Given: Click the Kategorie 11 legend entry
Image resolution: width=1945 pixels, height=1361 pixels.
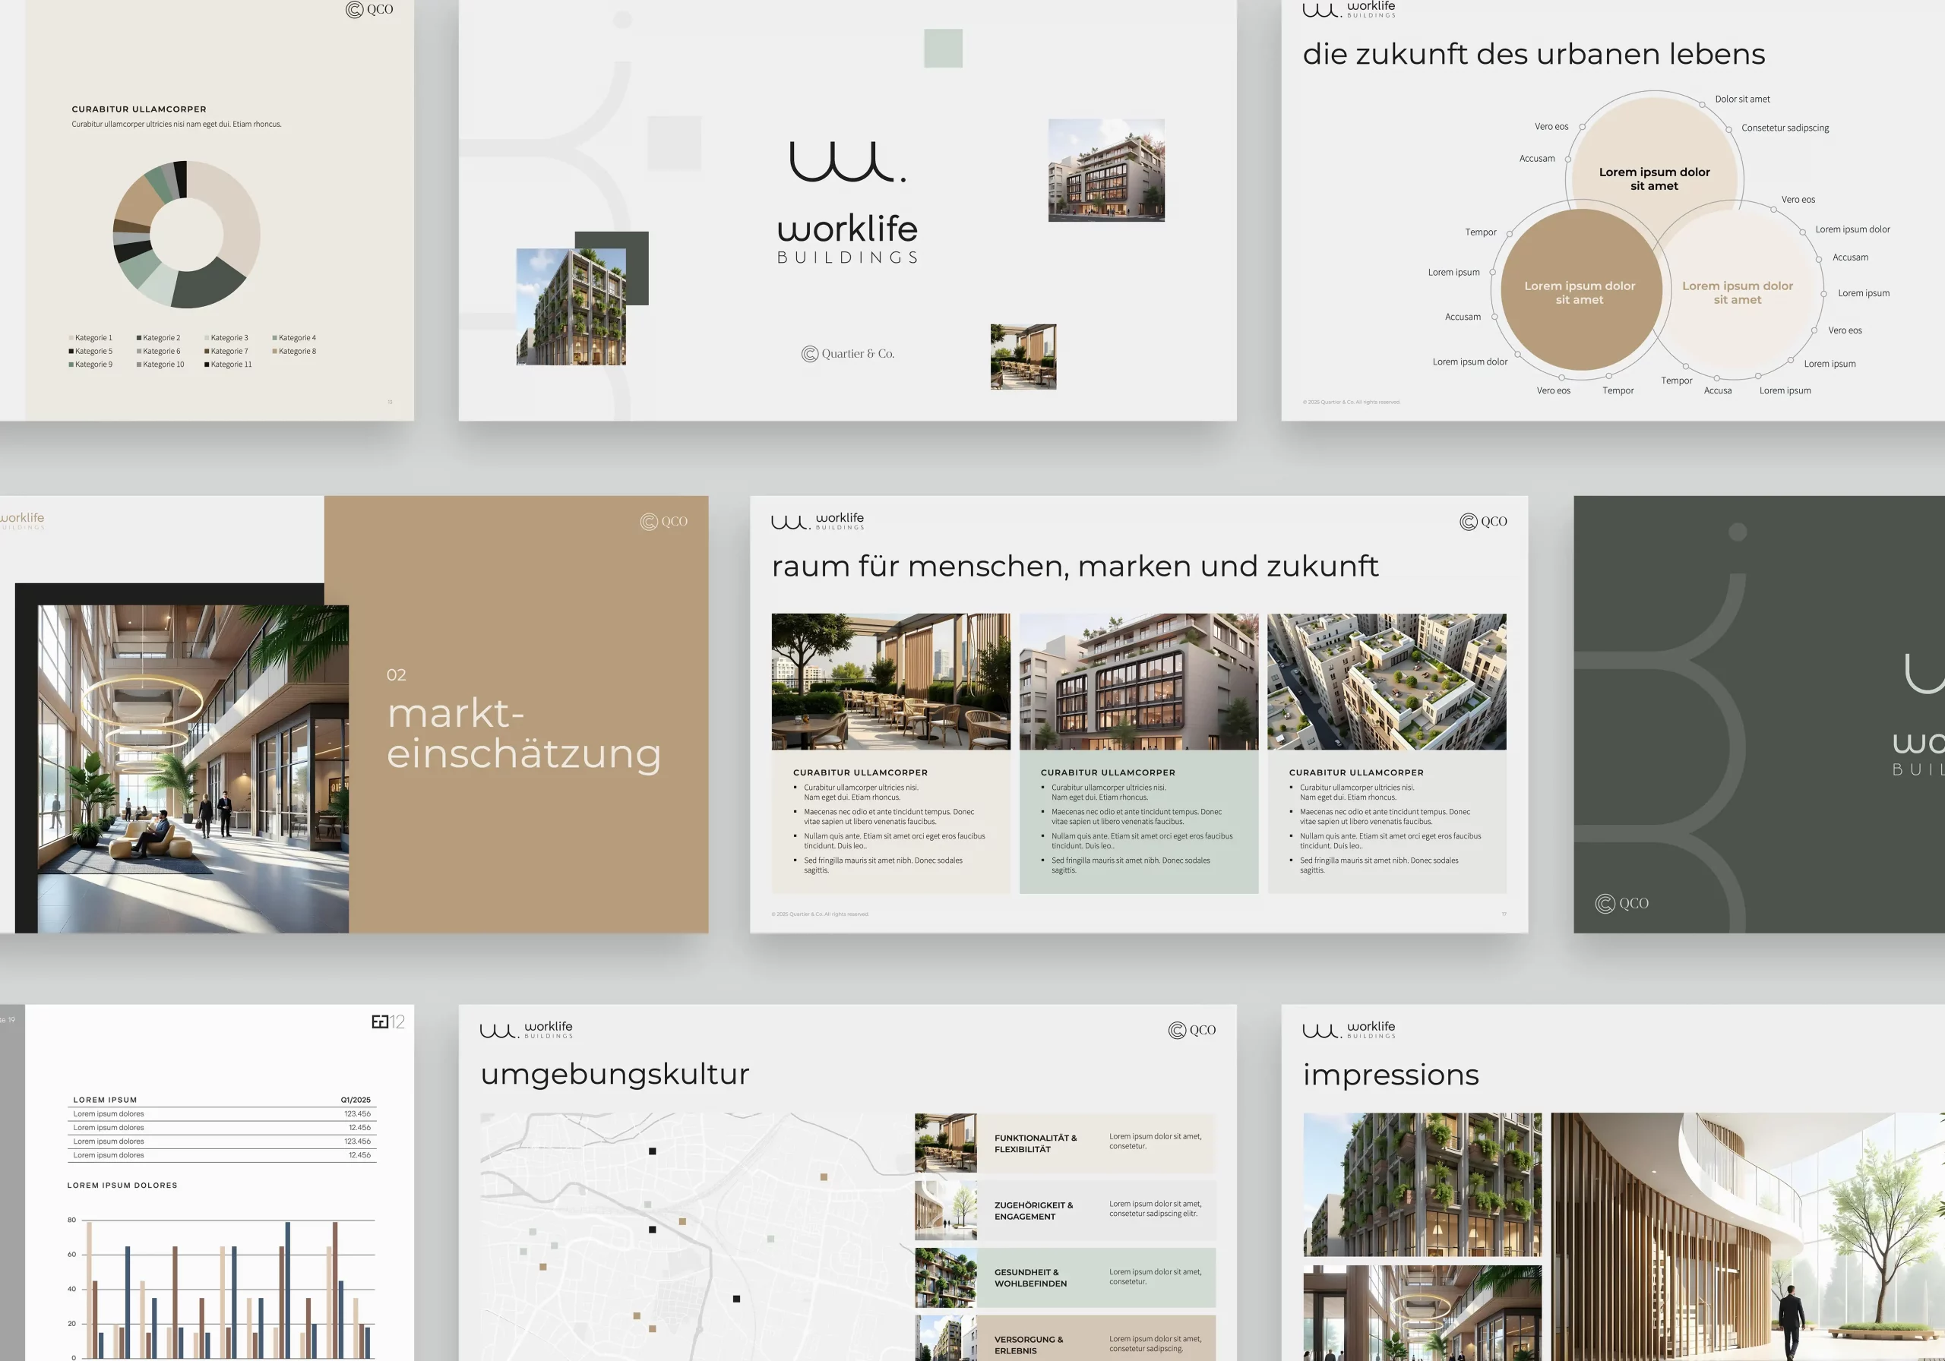Looking at the screenshot, I should 229,365.
